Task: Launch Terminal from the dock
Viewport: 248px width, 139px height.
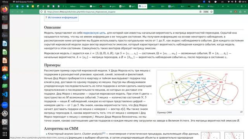Action: tap(5, 18)
